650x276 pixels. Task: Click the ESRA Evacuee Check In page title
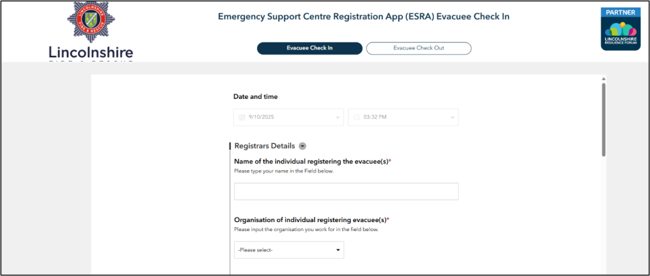364,16
